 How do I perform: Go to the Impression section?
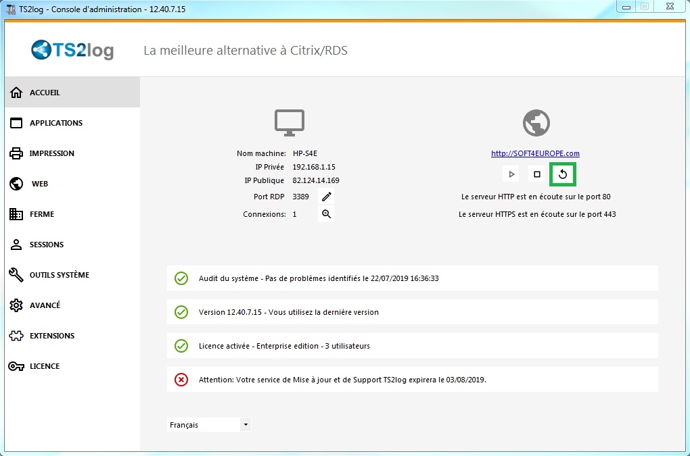tap(72, 153)
